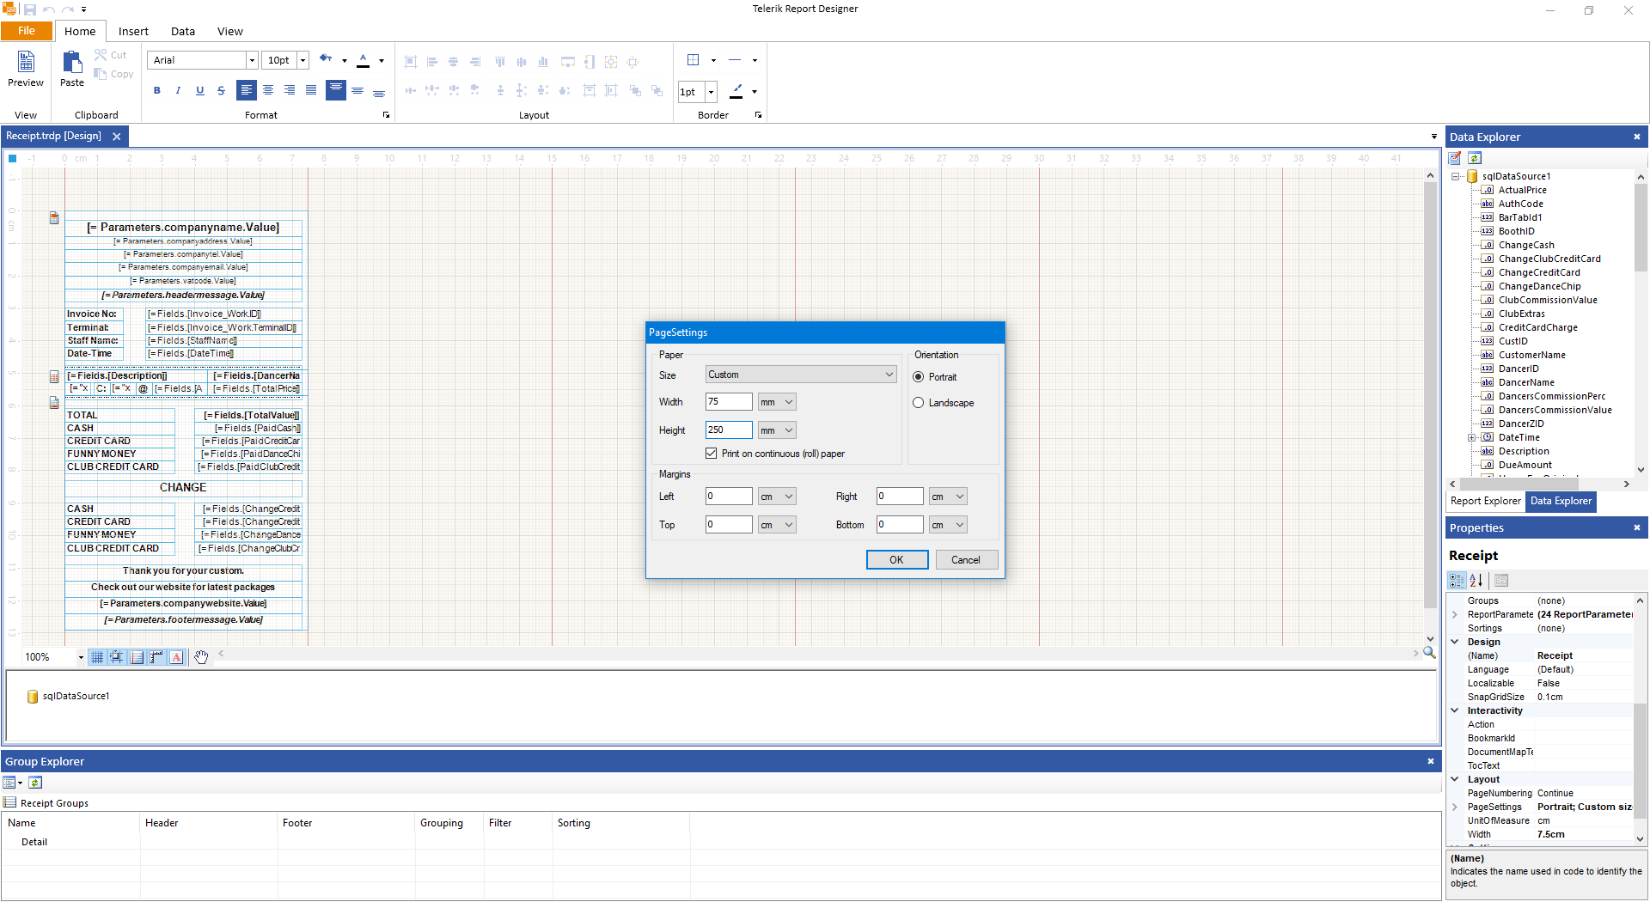Cancel the PageSettings dialog
Image resolution: width=1650 pixels, height=902 pixels.
coord(965,560)
